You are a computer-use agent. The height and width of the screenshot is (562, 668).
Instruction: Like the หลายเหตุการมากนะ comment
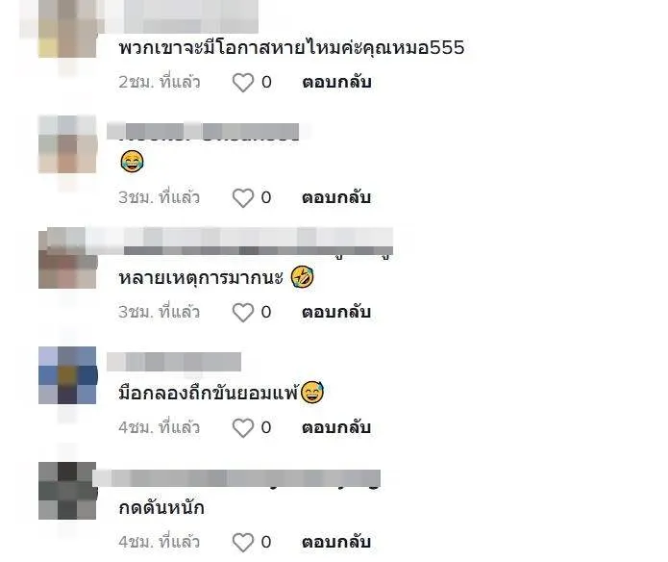click(243, 313)
